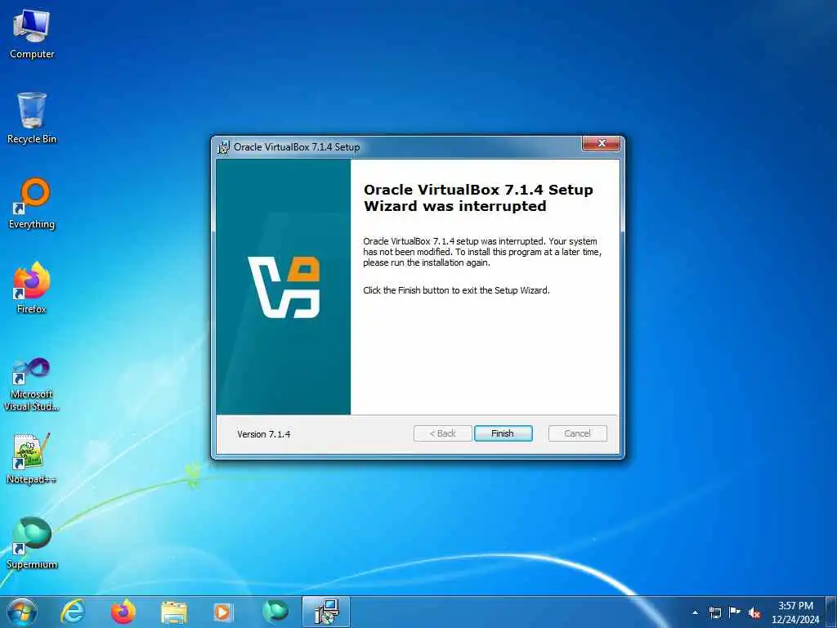Select the Everything search shortcut

click(32, 204)
